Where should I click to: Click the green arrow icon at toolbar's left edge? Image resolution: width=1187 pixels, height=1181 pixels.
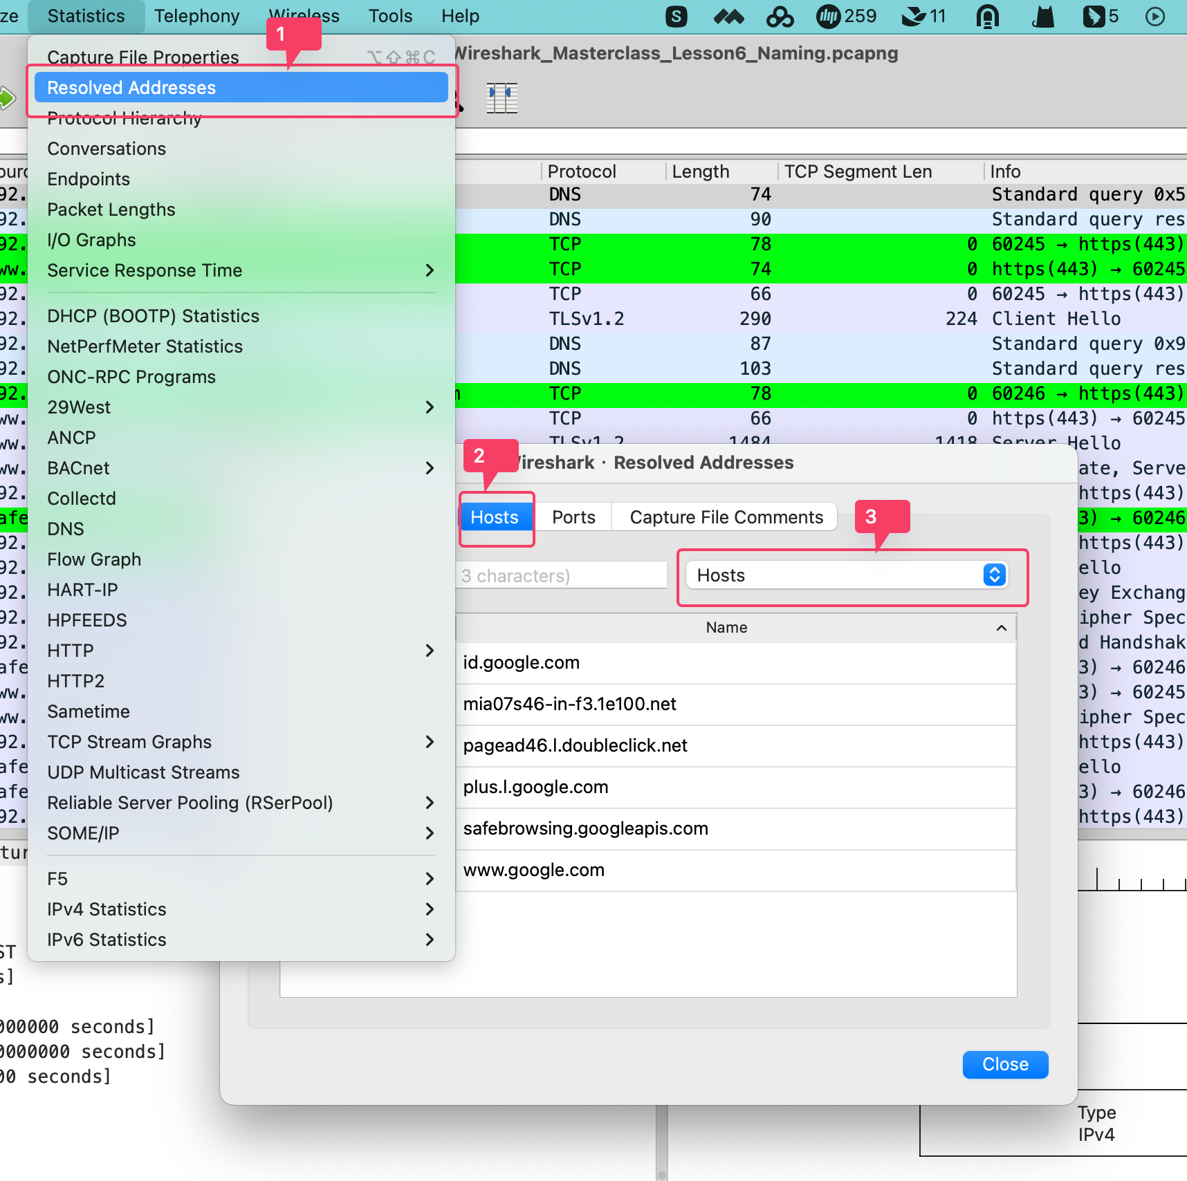point(7,98)
